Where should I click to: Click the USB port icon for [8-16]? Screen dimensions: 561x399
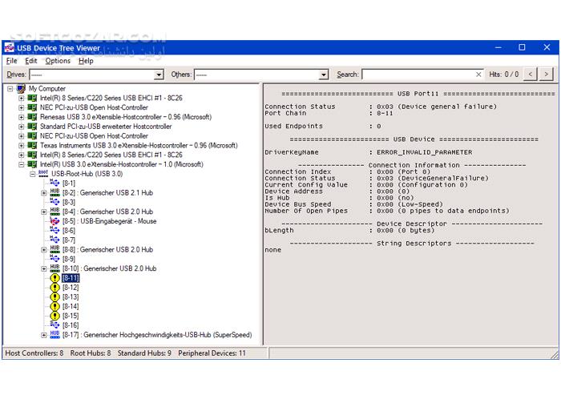point(54,325)
